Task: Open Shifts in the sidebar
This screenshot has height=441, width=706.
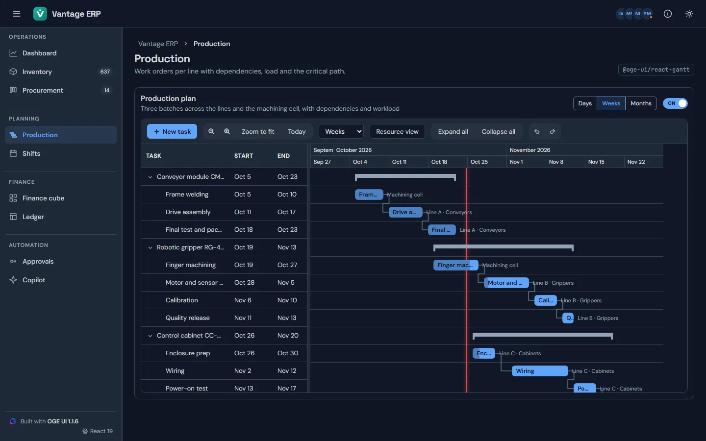Action: pyautogui.click(x=61, y=153)
